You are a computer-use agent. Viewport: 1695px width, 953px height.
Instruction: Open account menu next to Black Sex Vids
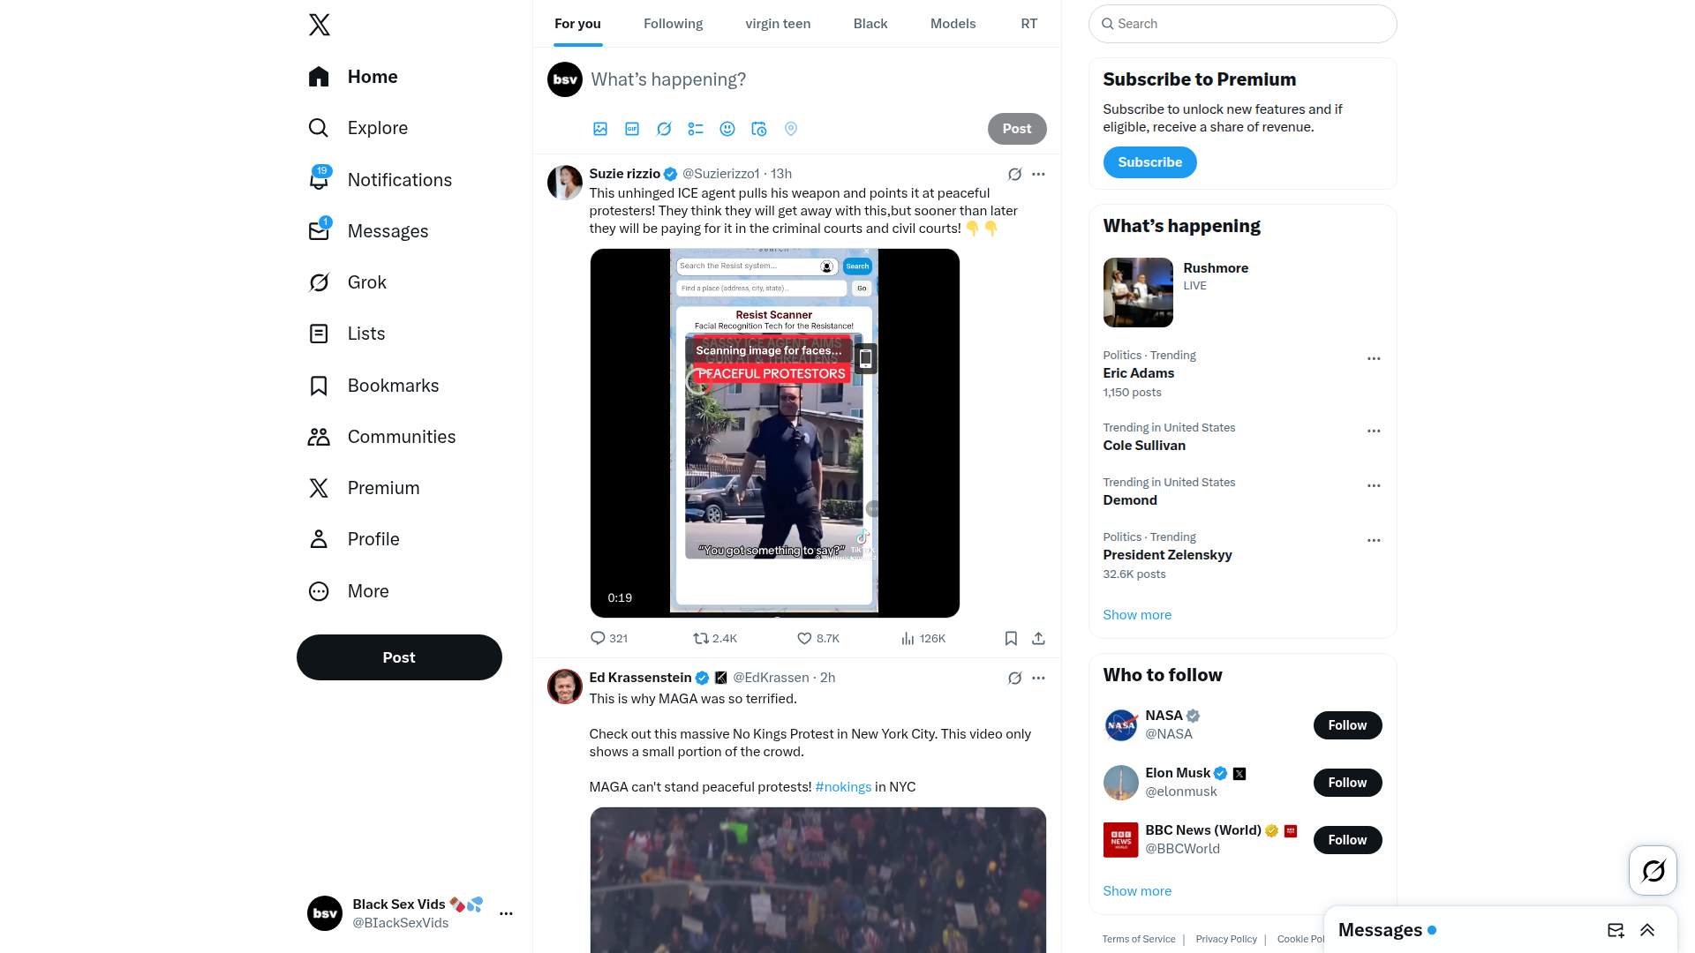(506, 913)
